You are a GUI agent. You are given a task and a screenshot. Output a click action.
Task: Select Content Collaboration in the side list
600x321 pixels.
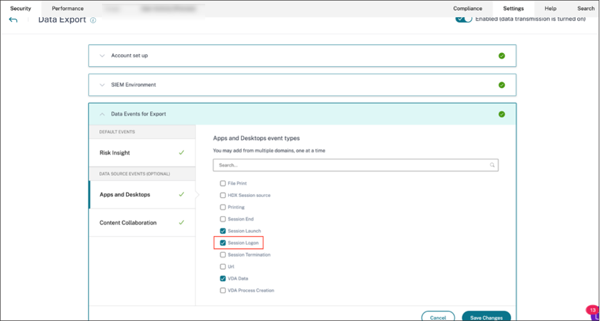click(x=128, y=223)
